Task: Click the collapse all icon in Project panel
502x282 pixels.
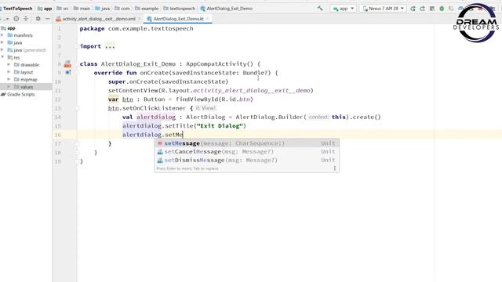Action: click(x=26, y=19)
